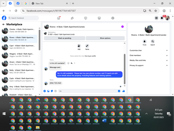
Task: React to 'Is this still available?' message
Action: (x=68, y=63)
